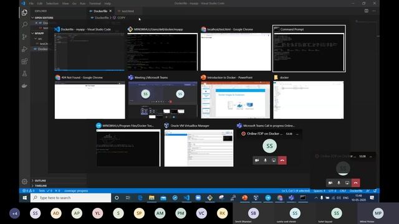Open Microsoft Teams from the taskbar
Viewport: 399px width, 224px height.
[x=291, y=198]
